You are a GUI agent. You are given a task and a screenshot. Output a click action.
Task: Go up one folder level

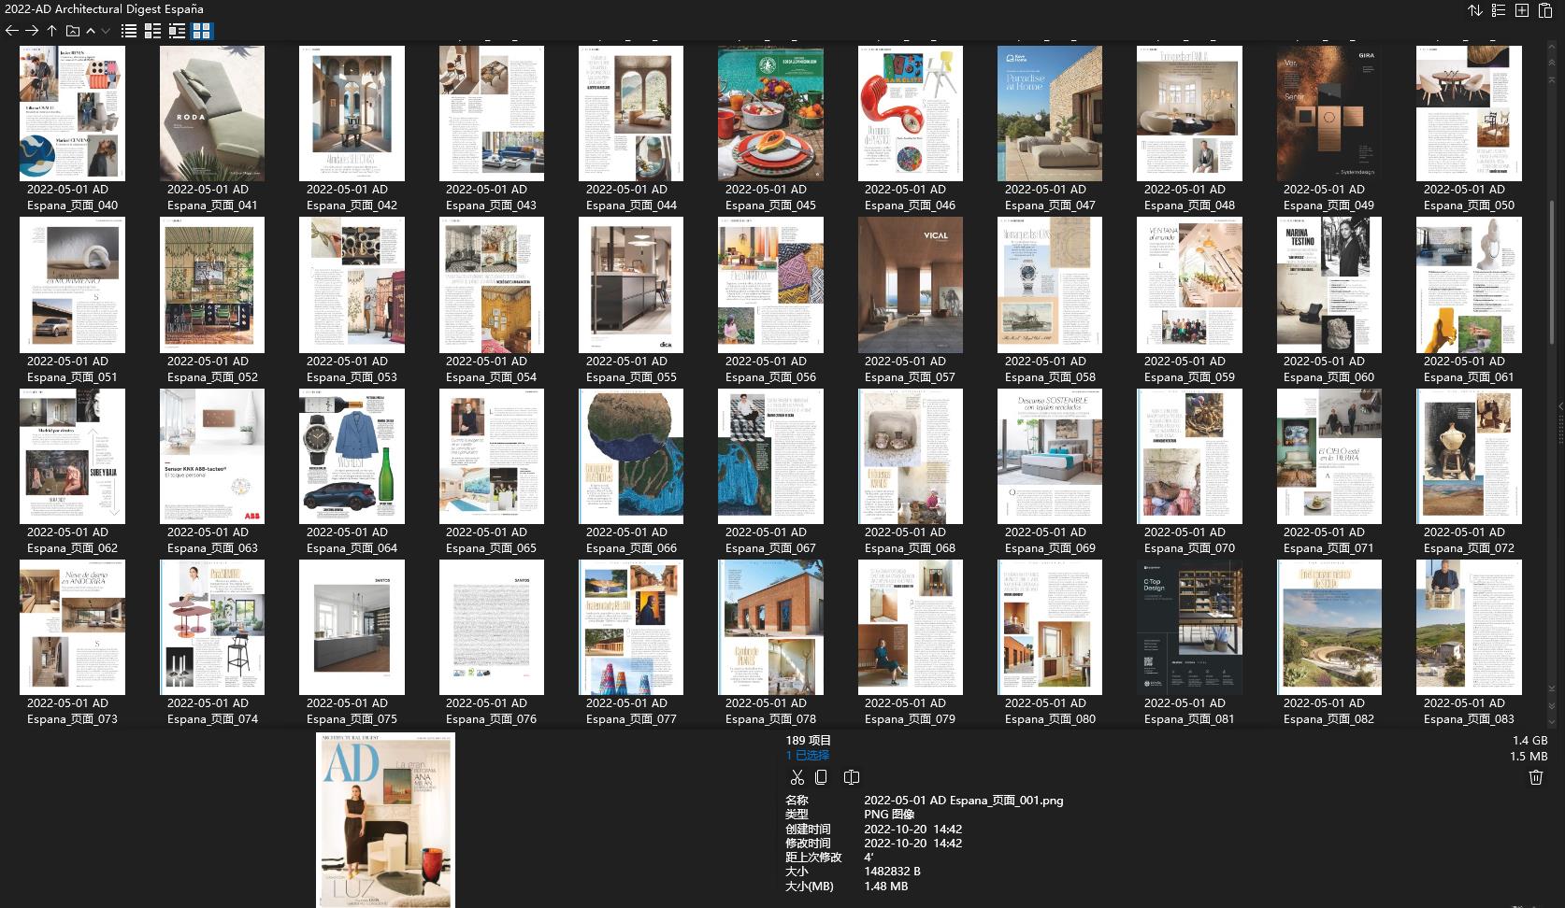(x=50, y=30)
